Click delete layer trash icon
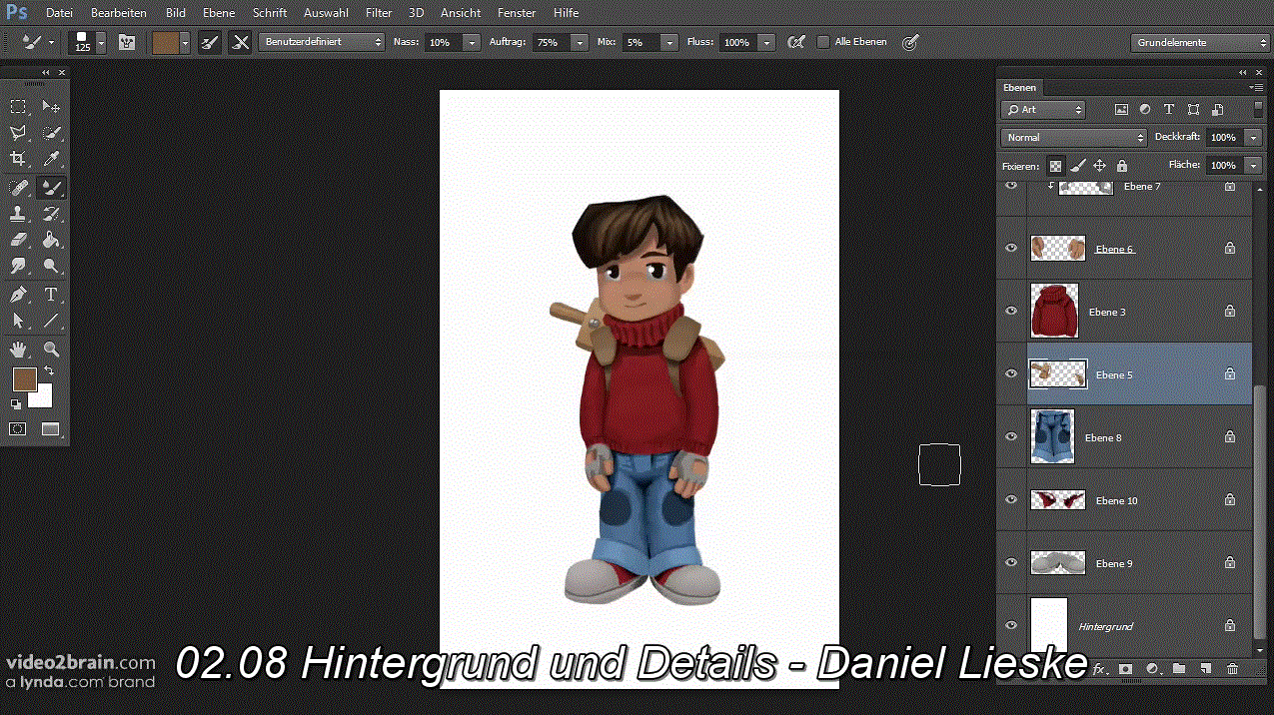The height and width of the screenshot is (715, 1274). point(1232,668)
